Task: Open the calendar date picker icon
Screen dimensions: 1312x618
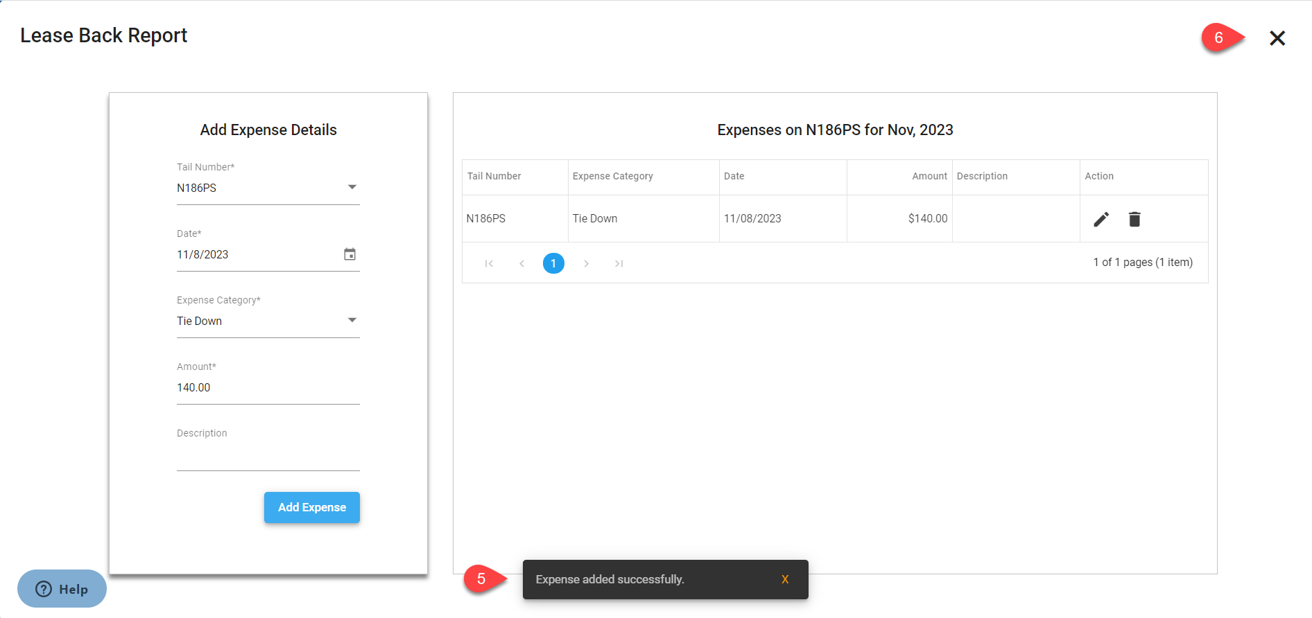Action: (350, 254)
